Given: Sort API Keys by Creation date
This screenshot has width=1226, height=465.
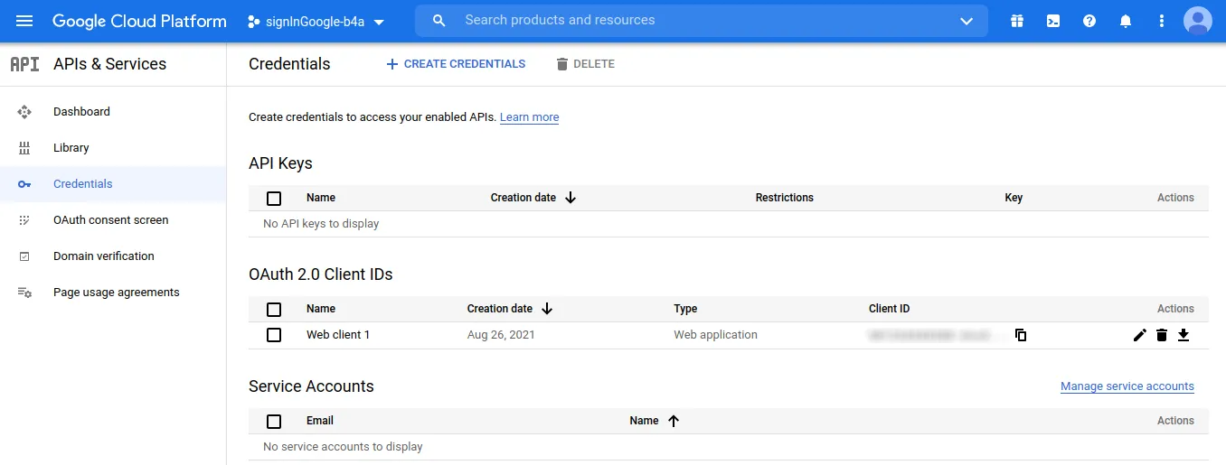Looking at the screenshot, I should (533, 198).
